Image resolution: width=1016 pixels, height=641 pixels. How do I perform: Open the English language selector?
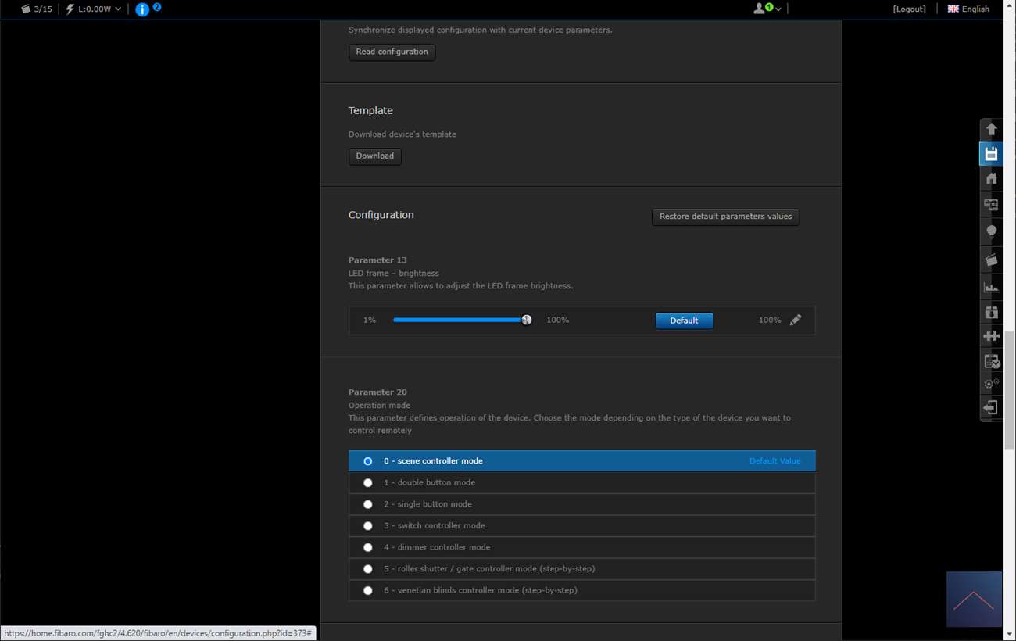(968, 9)
